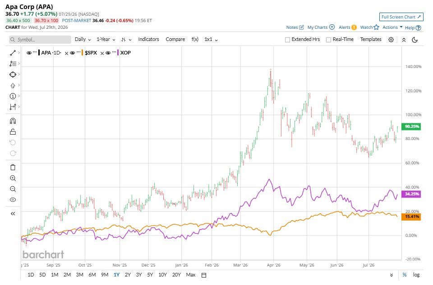Select the 1D time range
433x285 pixels.
point(31,275)
